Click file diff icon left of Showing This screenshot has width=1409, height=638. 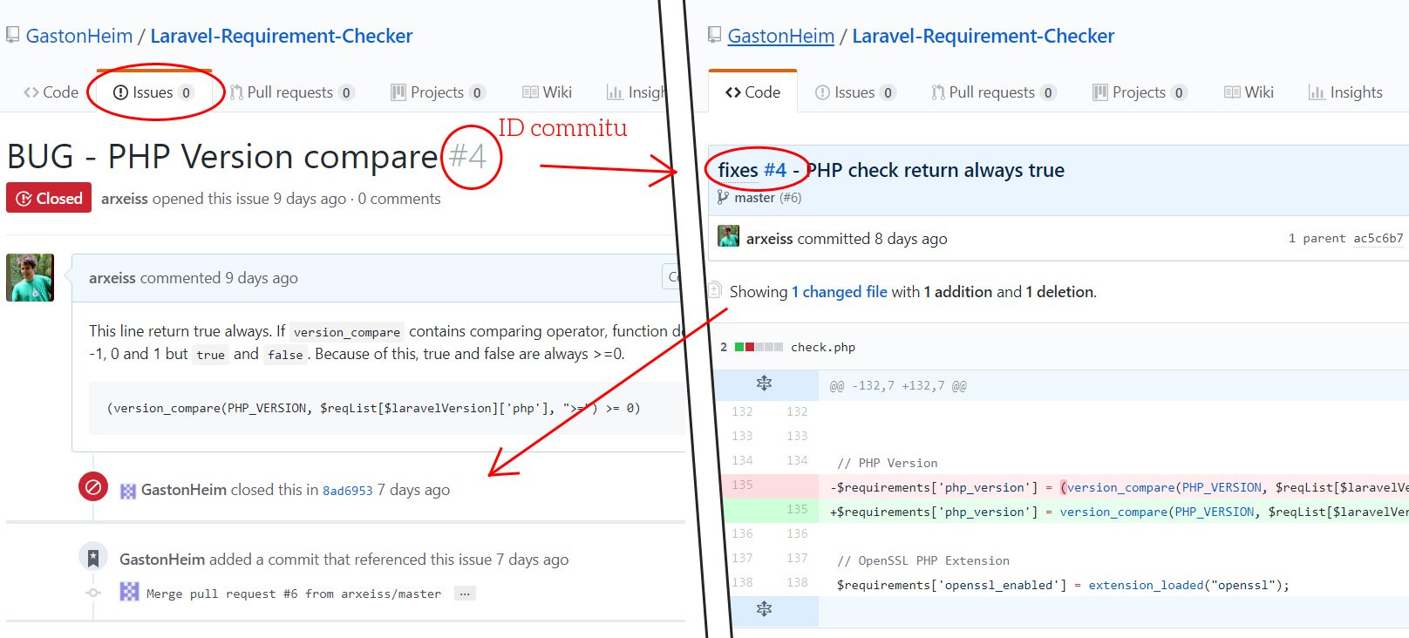point(715,289)
